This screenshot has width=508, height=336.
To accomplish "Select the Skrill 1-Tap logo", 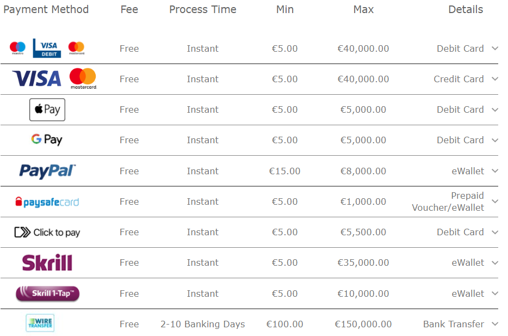I will [x=48, y=294].
